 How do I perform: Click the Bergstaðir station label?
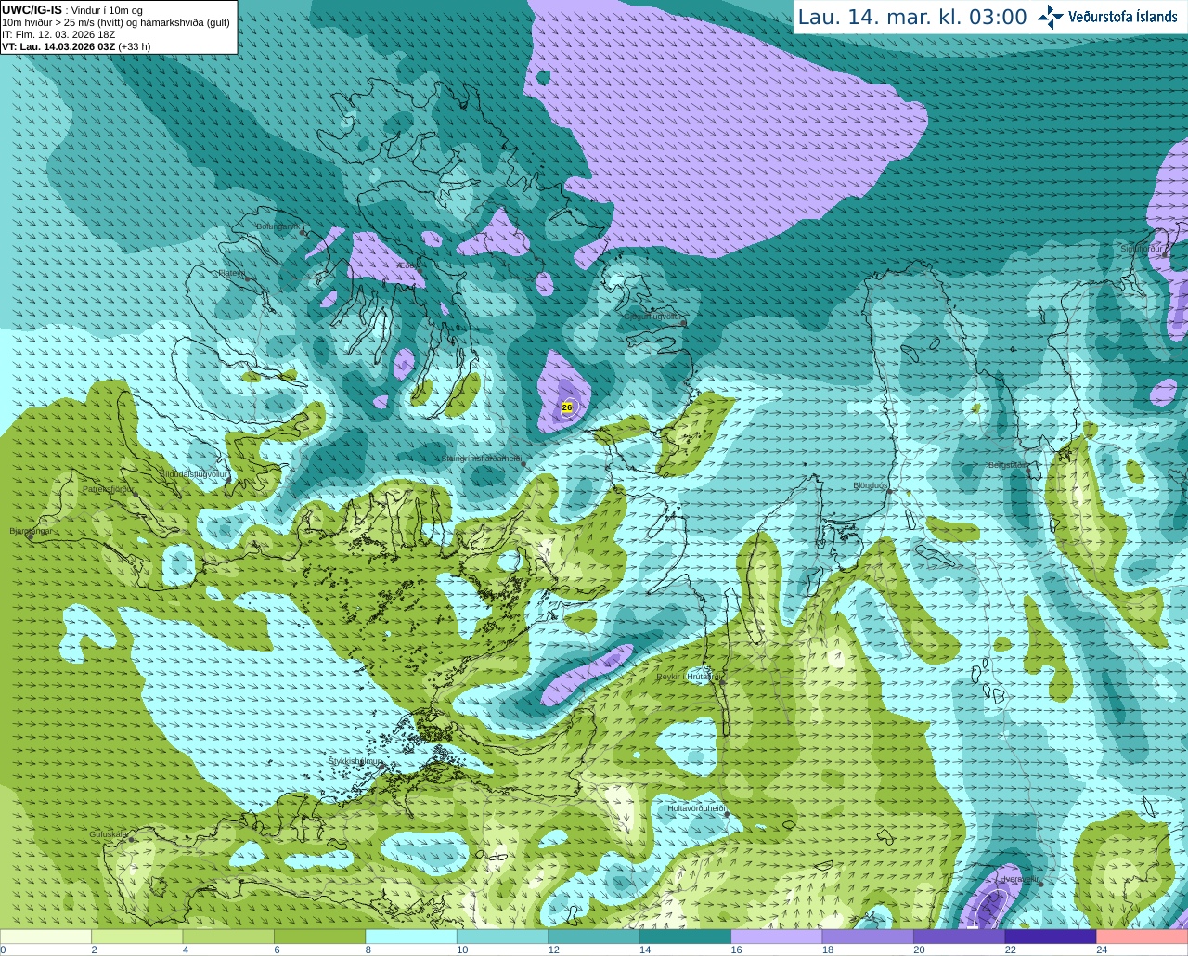tap(1009, 465)
